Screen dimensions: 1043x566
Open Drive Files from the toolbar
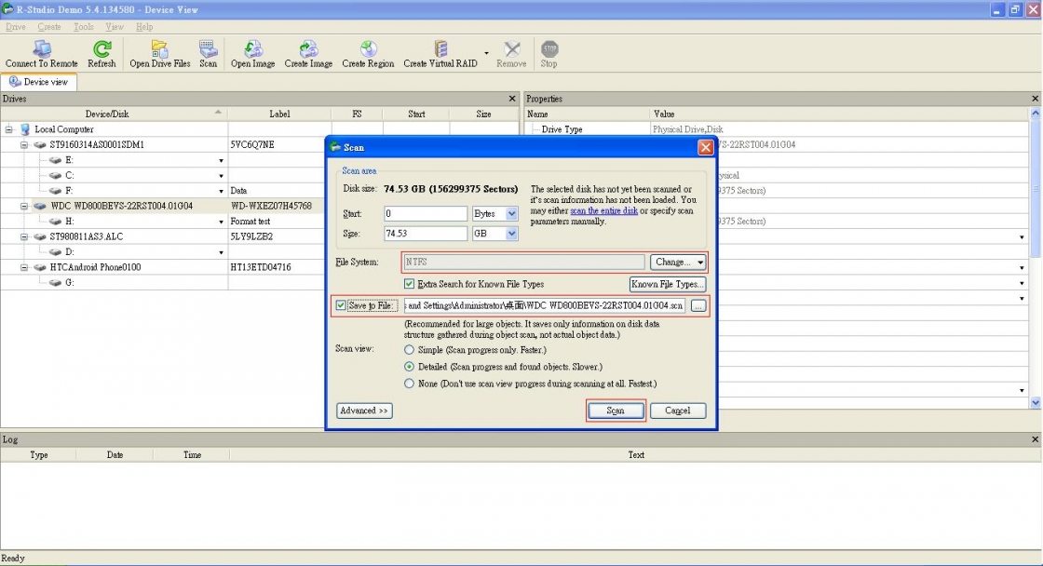pos(159,54)
